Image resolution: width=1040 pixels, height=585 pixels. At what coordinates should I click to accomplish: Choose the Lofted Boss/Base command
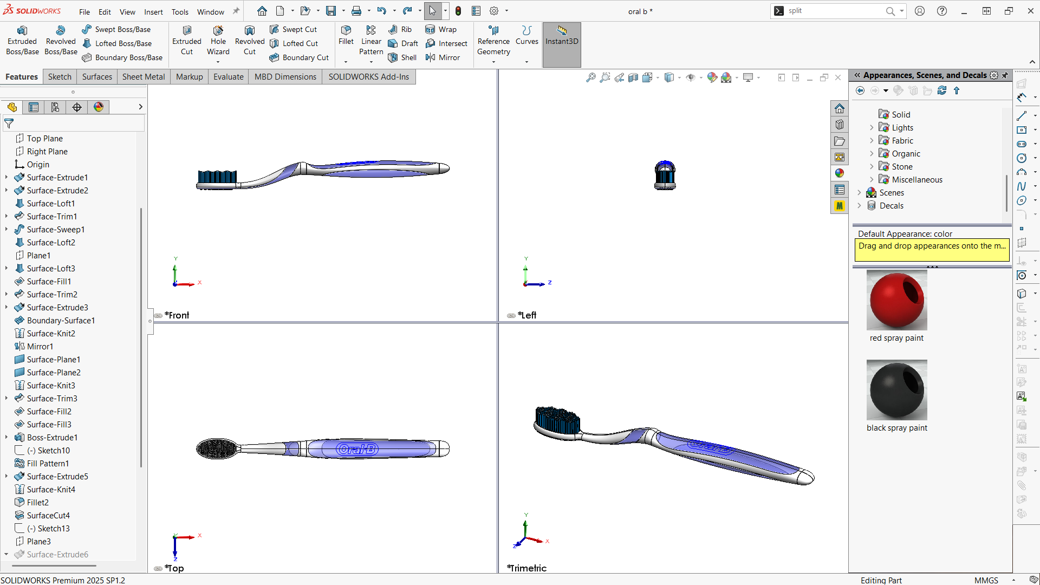[x=117, y=43]
